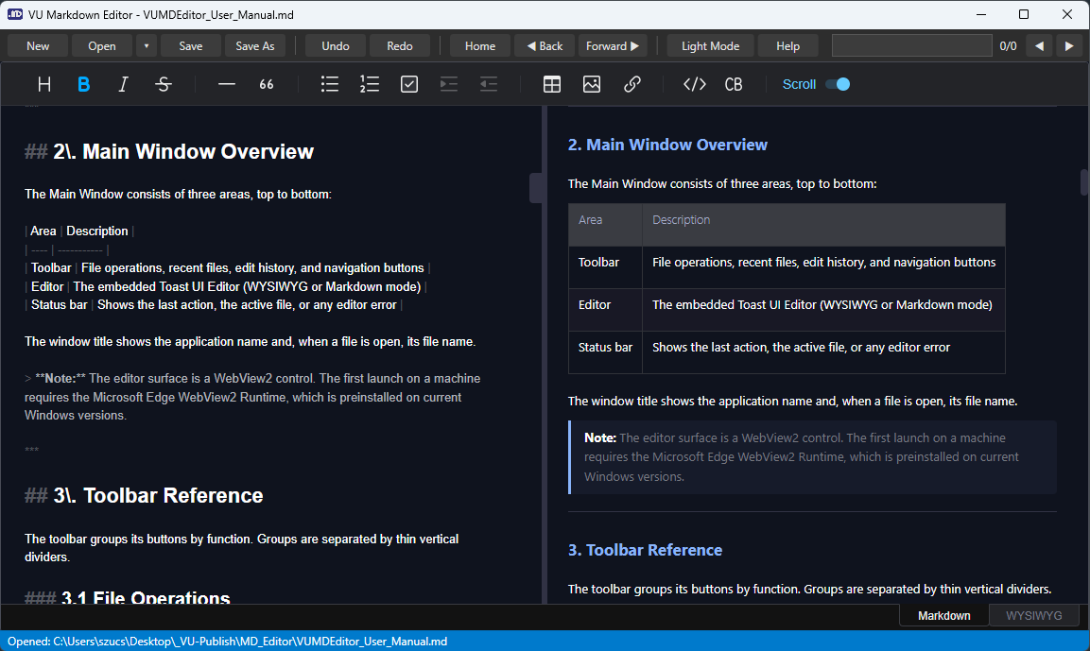Apply inline code icon
The width and height of the screenshot is (1090, 651).
tap(695, 84)
